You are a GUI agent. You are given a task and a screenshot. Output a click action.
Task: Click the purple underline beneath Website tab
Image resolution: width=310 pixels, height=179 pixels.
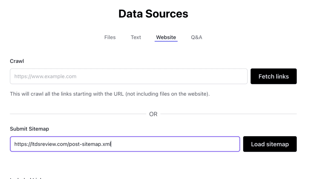(x=166, y=41)
